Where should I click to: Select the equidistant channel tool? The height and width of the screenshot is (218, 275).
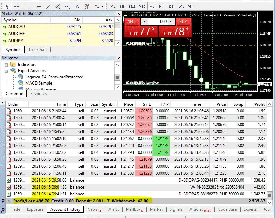58,7
